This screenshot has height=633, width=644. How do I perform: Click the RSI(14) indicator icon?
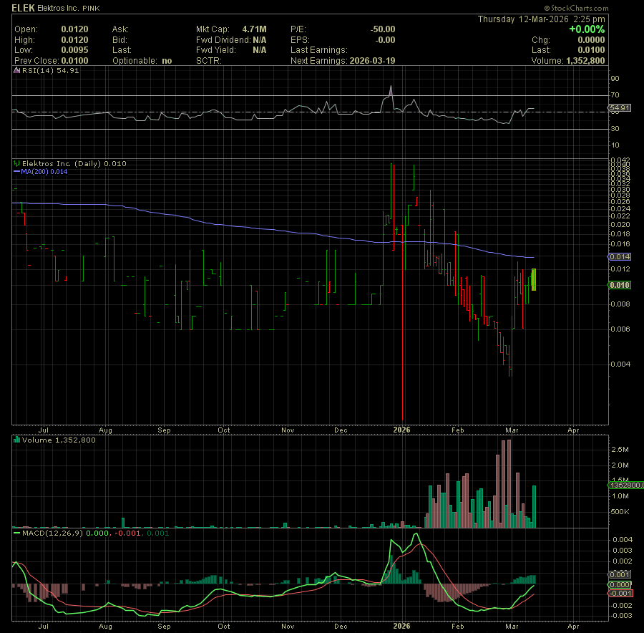pyautogui.click(x=17, y=70)
